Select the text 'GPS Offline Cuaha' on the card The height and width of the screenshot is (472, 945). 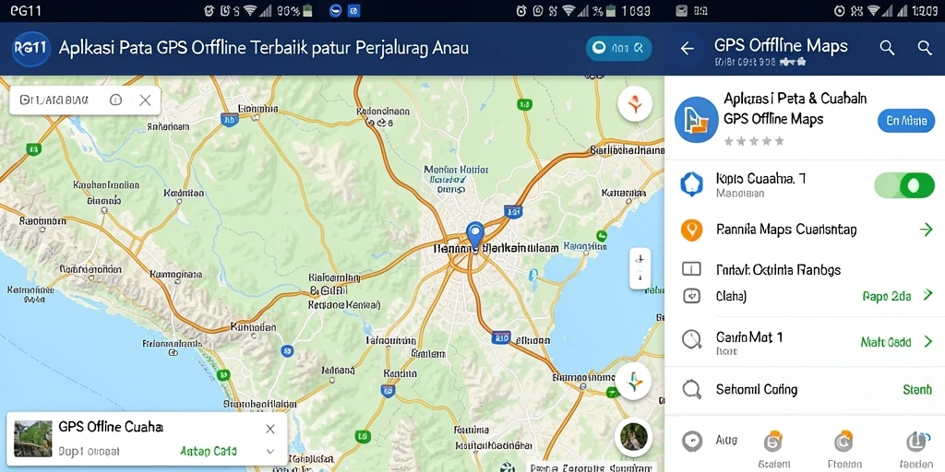click(111, 428)
